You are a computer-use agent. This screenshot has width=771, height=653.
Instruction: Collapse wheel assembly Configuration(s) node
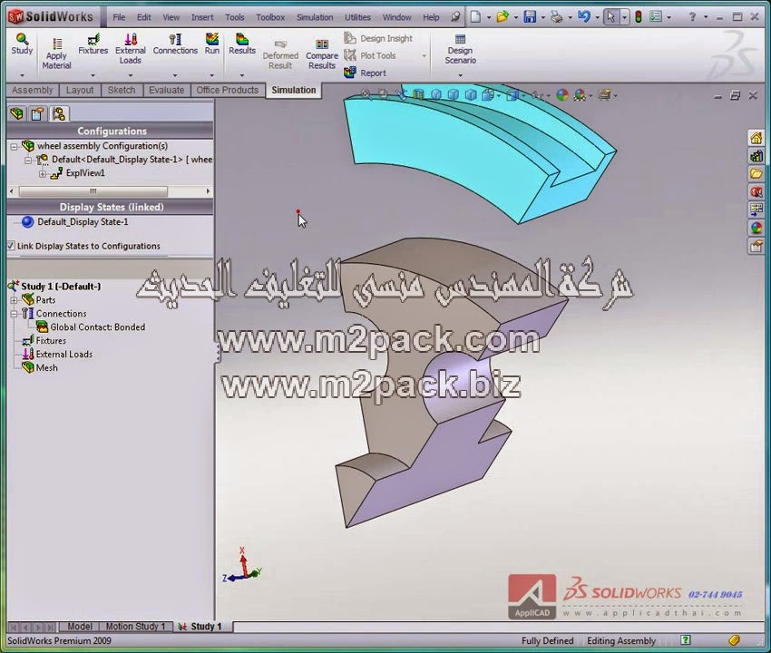[x=14, y=146]
